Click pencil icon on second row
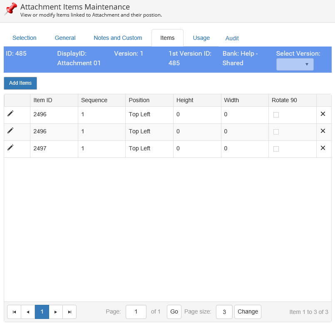 (10, 130)
